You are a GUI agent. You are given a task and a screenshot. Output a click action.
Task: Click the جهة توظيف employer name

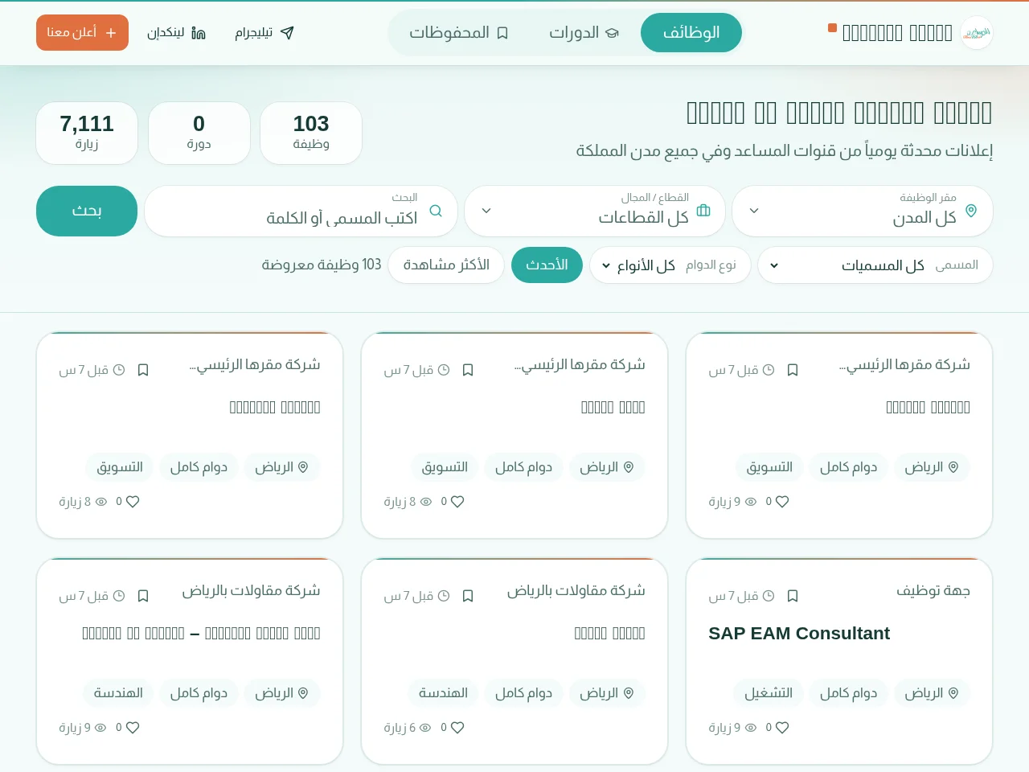pos(933,591)
